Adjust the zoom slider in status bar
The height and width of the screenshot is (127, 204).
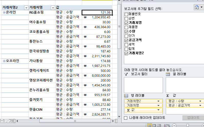point(188,125)
